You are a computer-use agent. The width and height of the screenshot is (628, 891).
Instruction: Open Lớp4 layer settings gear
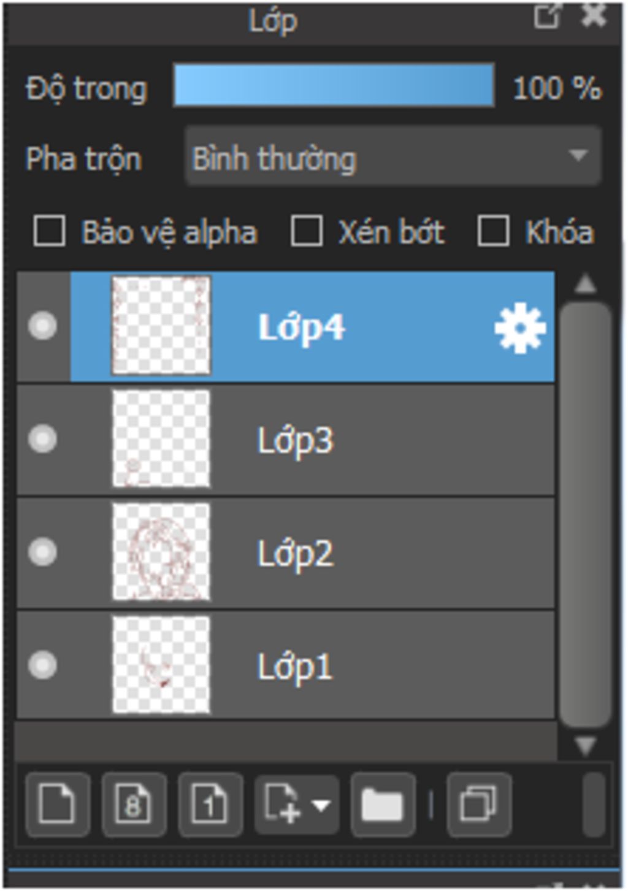519,327
